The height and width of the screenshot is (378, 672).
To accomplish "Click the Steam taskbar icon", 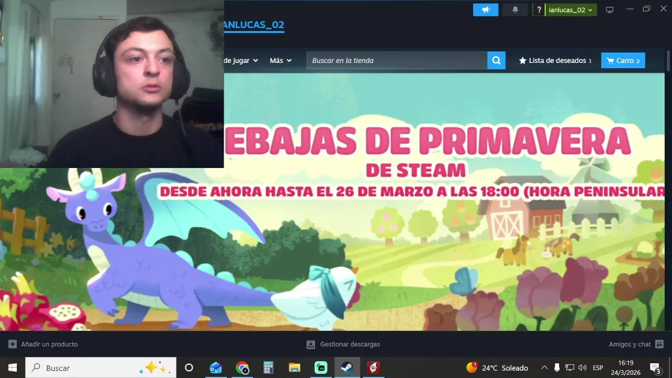I will (x=347, y=367).
